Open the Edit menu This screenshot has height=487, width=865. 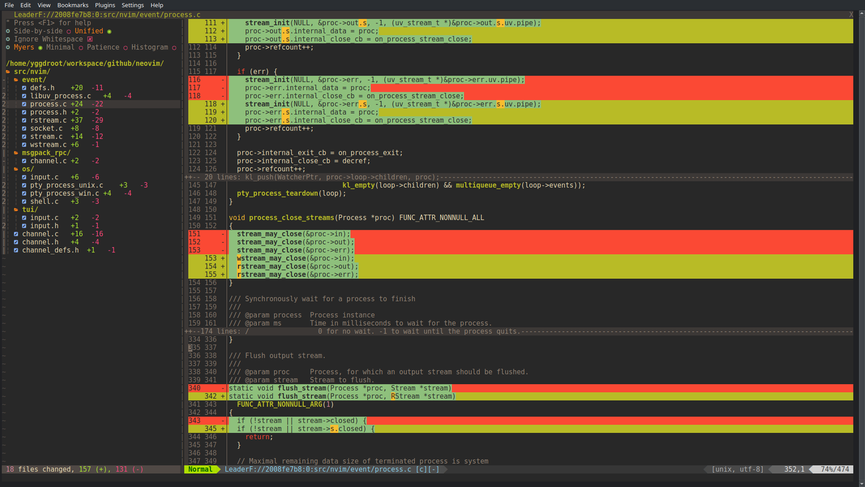point(25,5)
